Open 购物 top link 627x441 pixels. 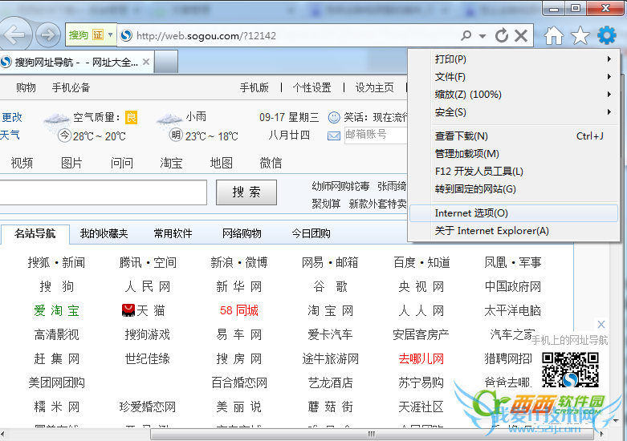(26, 87)
